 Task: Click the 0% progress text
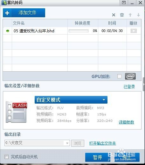tap(95, 31)
